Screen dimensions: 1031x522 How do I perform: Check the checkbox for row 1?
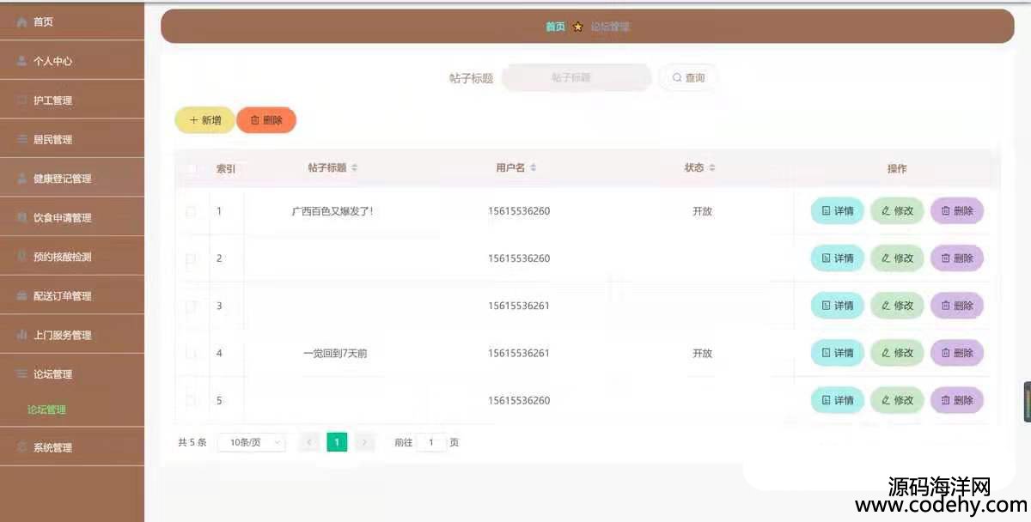click(191, 211)
